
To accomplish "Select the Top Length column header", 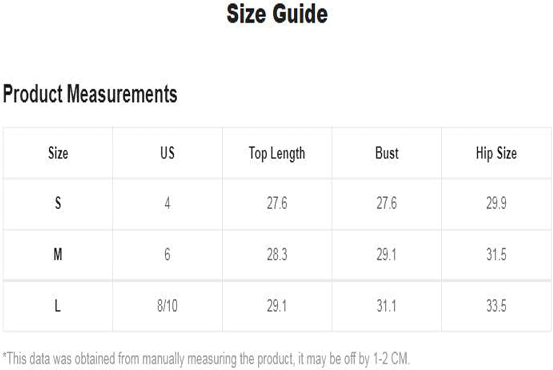I will tap(277, 153).
